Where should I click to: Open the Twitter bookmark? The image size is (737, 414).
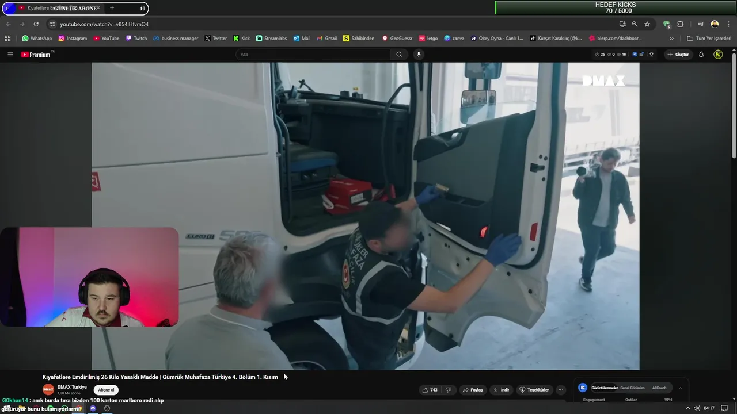coord(216,39)
